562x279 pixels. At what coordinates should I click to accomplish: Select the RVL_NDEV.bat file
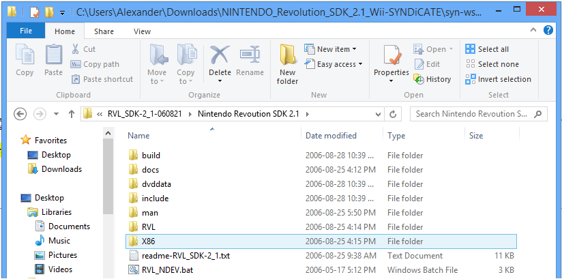click(321, 270)
